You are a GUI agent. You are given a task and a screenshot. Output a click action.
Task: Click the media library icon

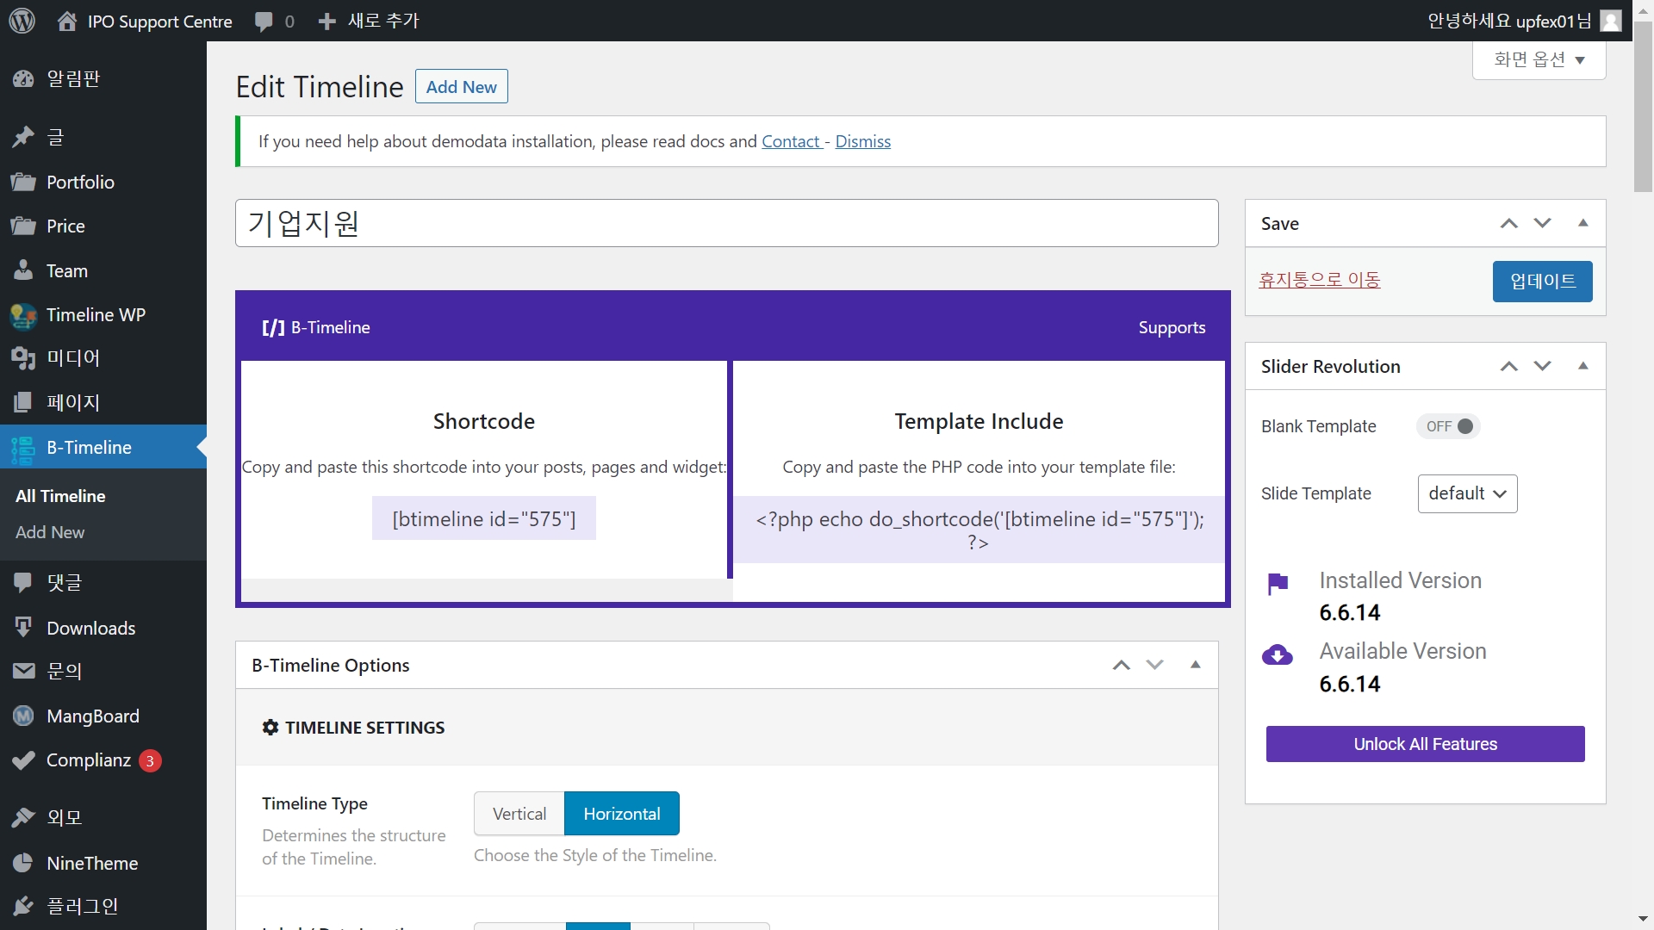[x=23, y=357]
